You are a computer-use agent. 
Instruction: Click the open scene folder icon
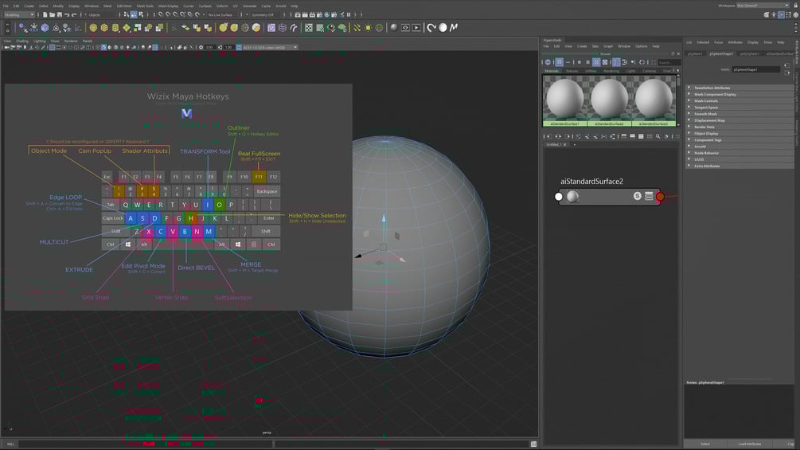(52, 15)
